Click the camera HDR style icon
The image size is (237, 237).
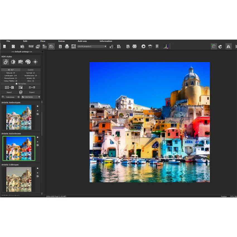coord(20,62)
